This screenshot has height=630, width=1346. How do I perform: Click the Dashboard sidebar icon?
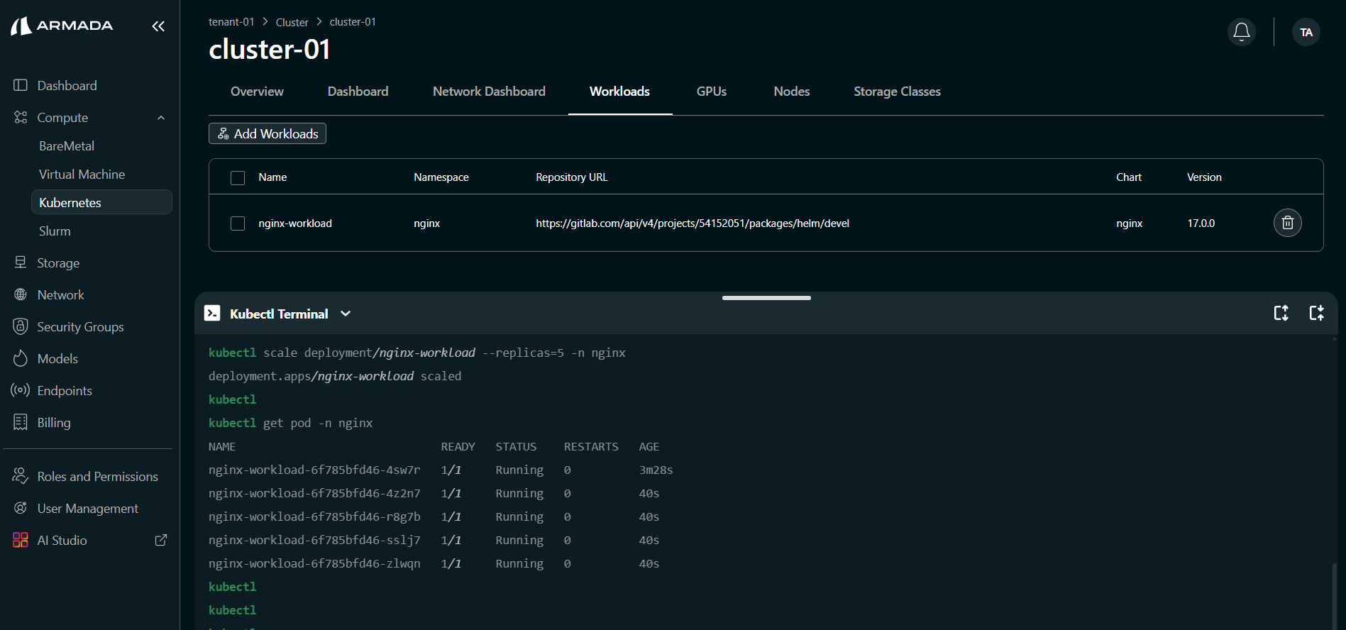(21, 85)
